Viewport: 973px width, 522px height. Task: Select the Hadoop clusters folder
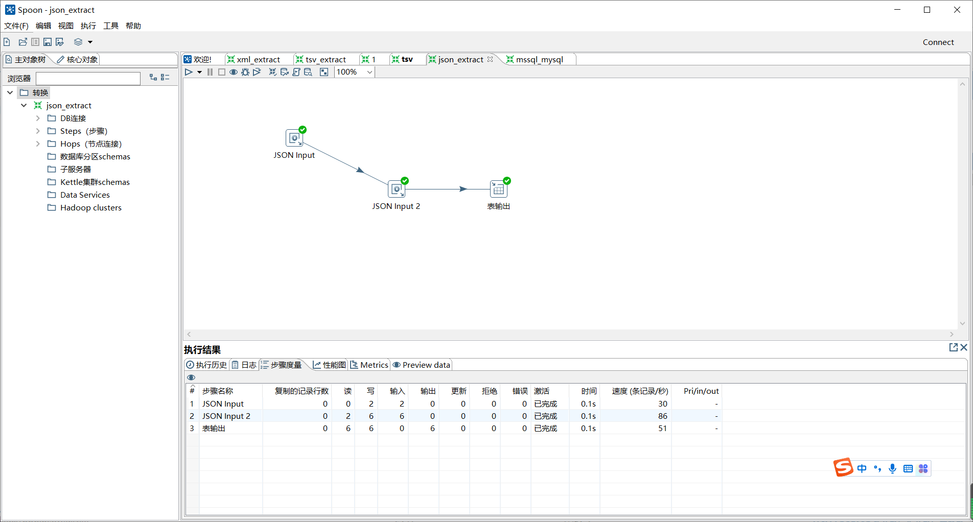tap(85, 207)
